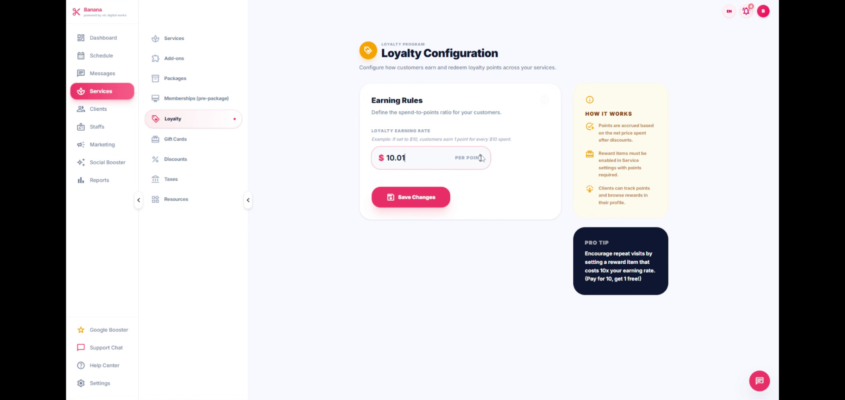Open the notifications bell
845x400 pixels.
pos(746,11)
